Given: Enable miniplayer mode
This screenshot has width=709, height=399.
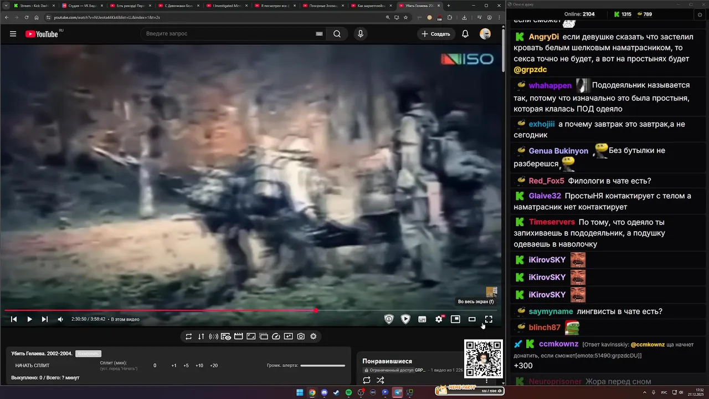Looking at the screenshot, I should 455,319.
